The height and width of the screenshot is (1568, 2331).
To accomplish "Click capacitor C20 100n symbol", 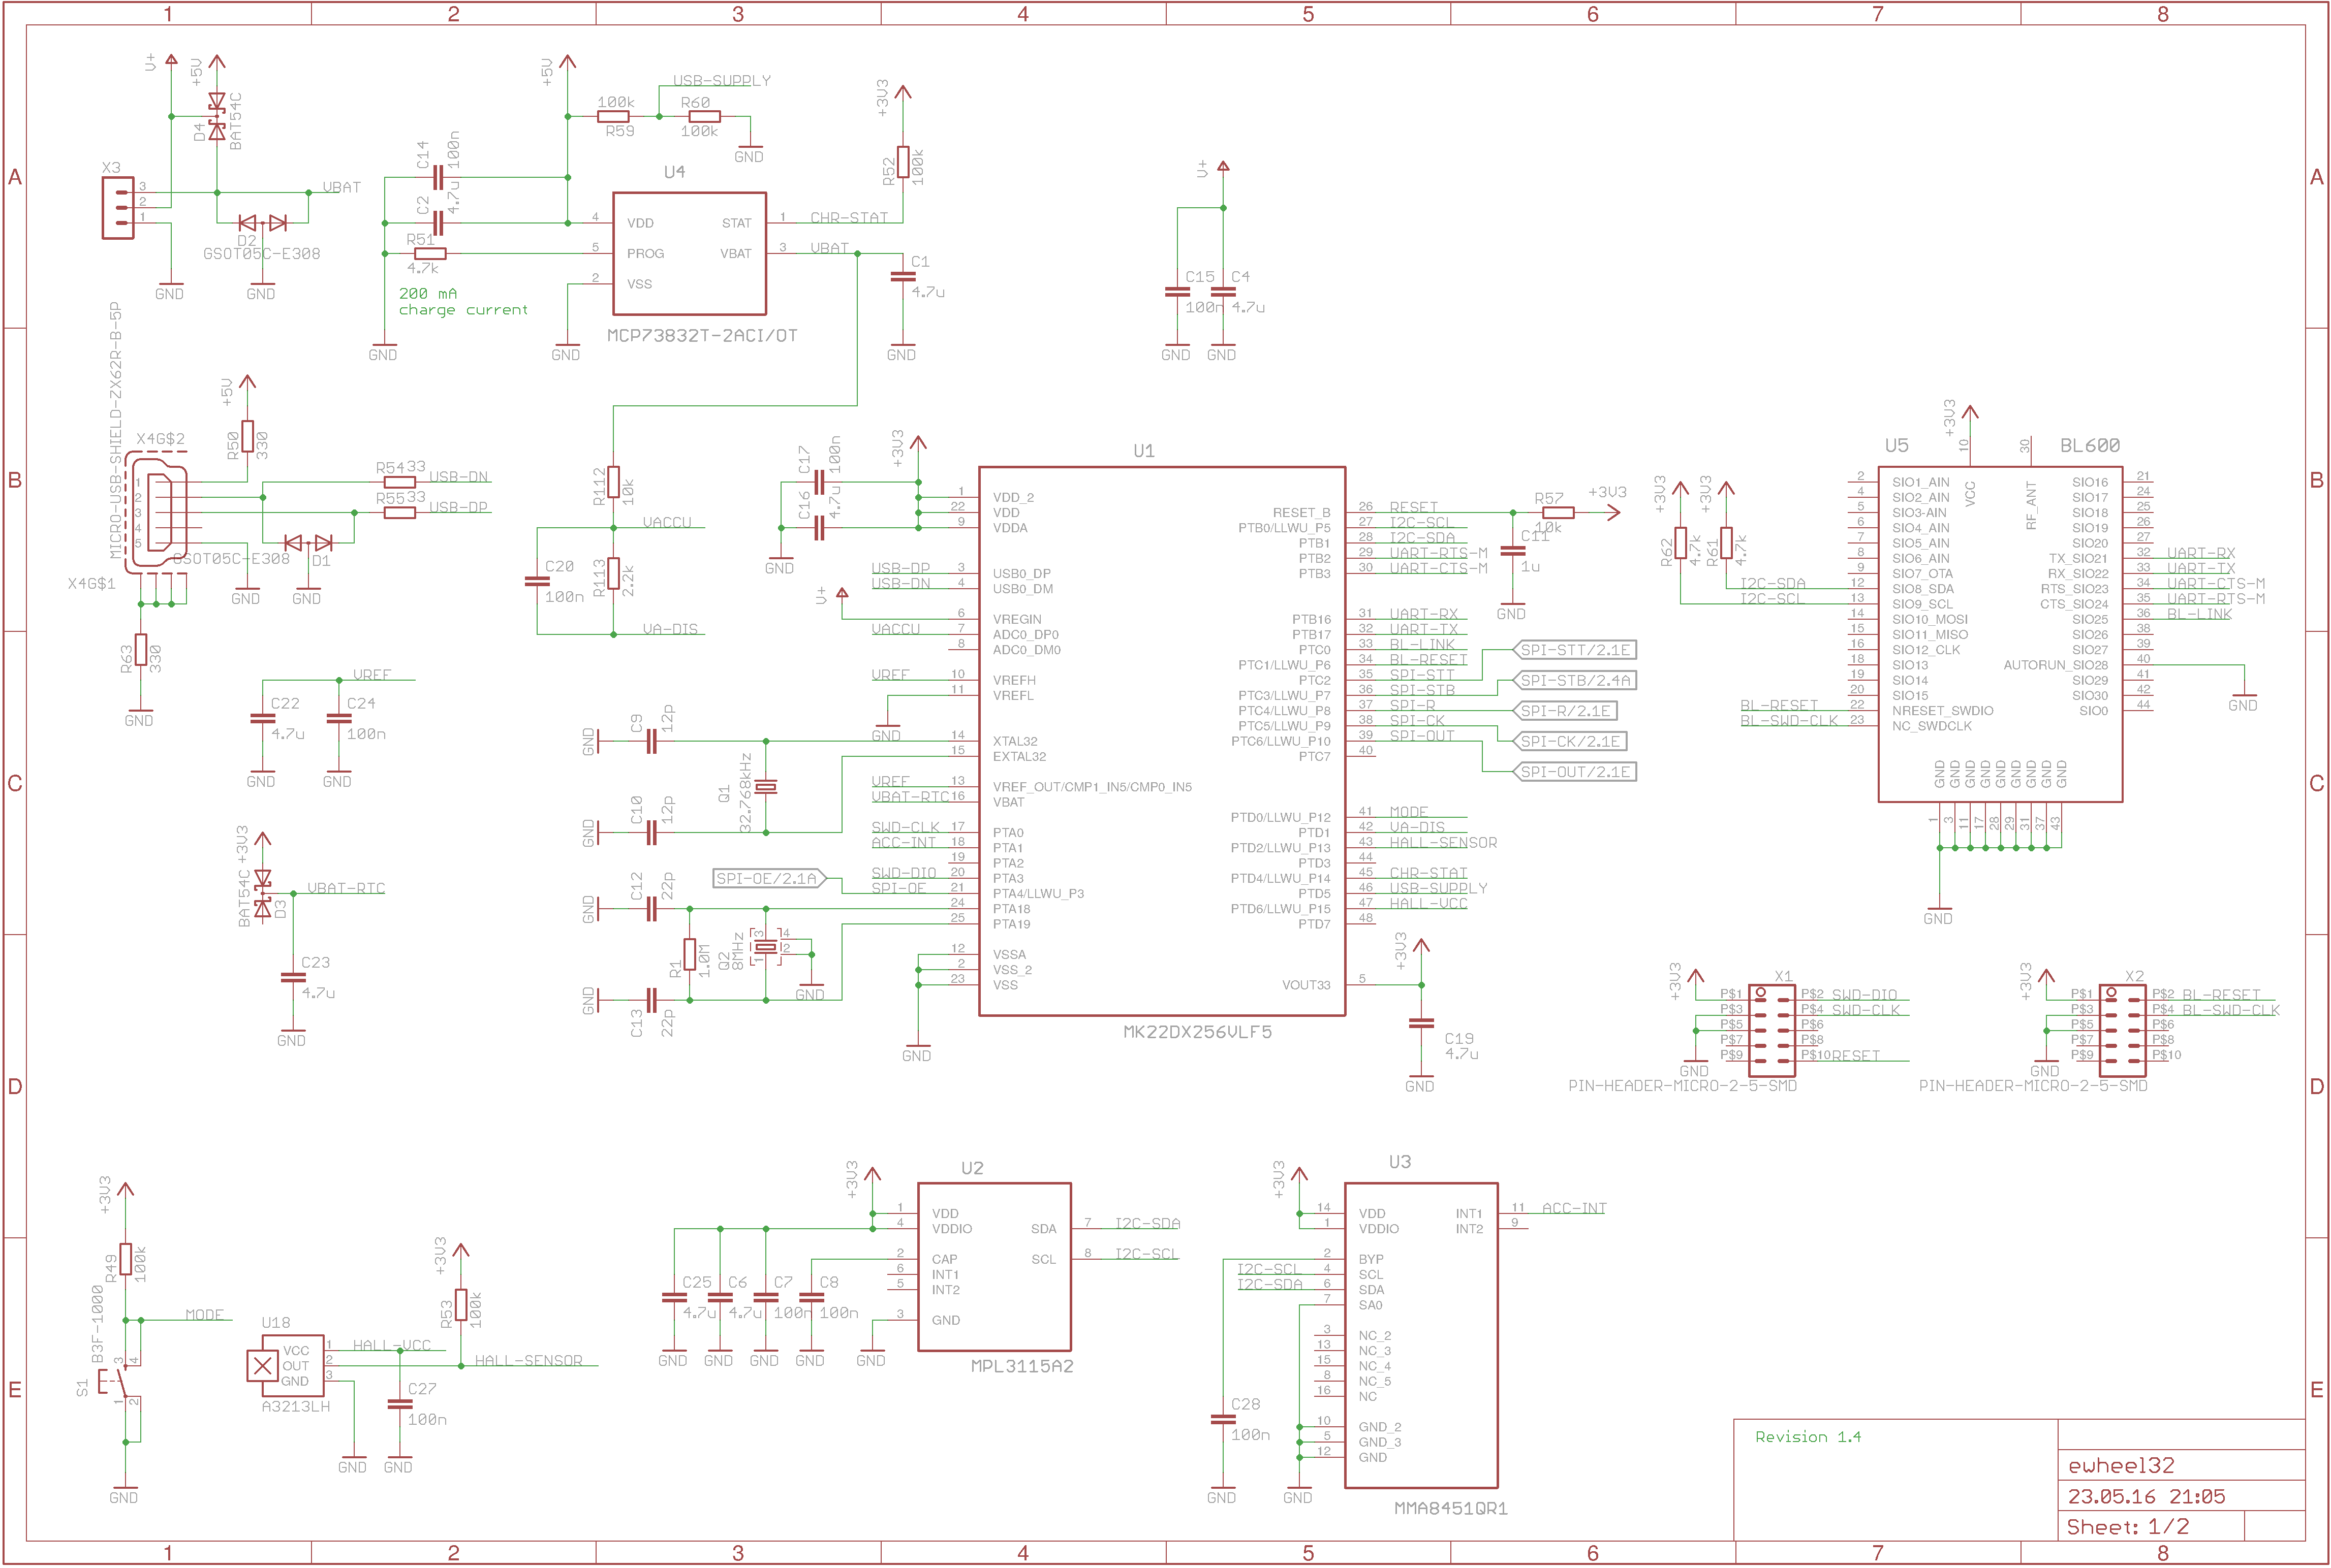I will 537,581.
